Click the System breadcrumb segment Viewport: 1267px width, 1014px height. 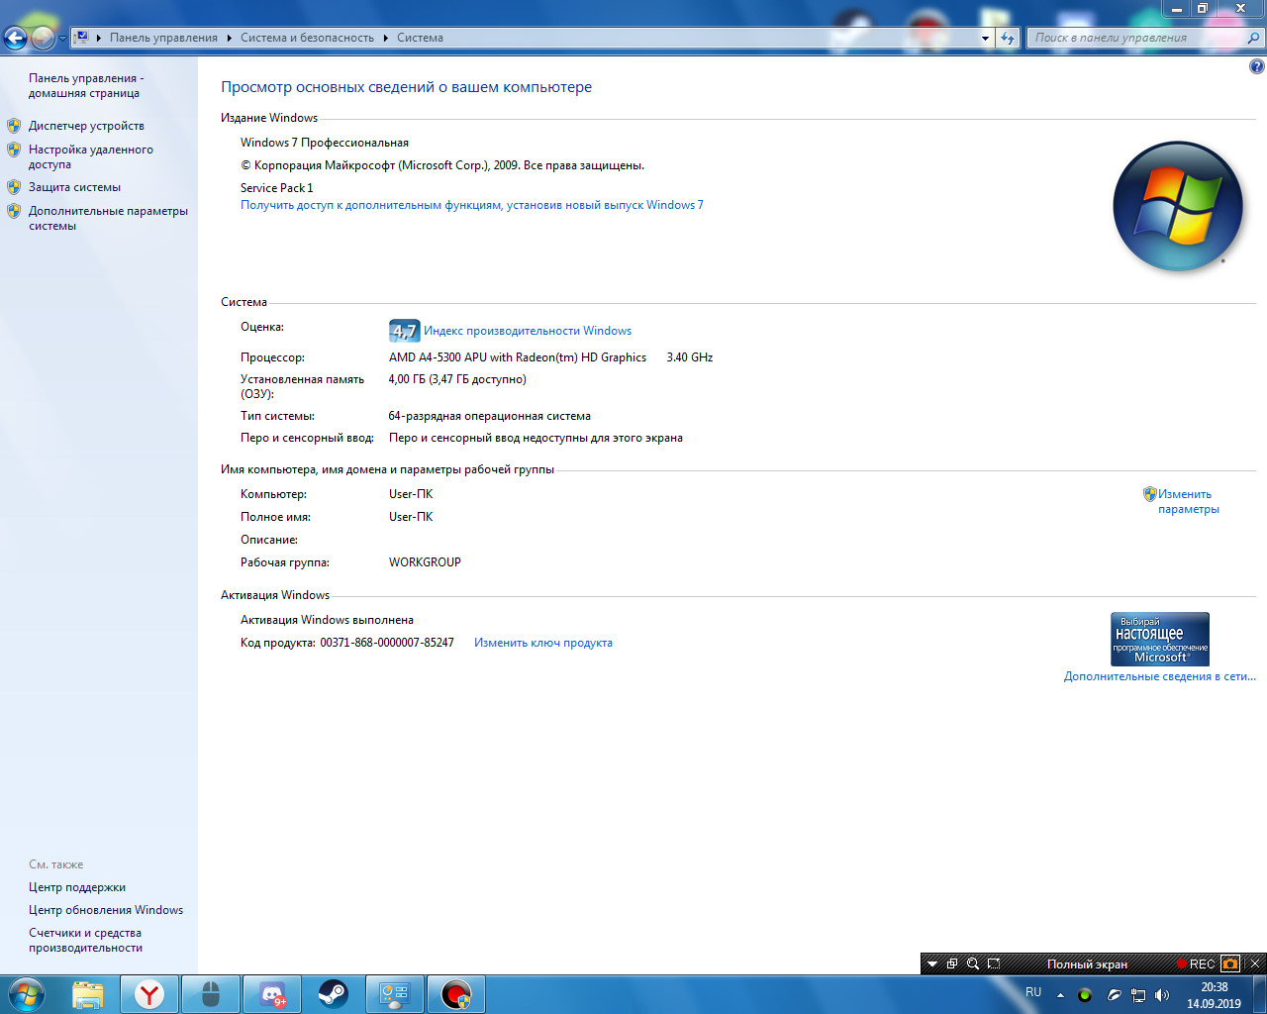(x=420, y=38)
